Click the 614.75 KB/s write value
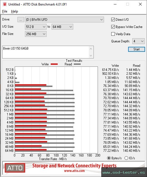Image resolution: width=147 pixels, height=177 pixels. point(110,70)
